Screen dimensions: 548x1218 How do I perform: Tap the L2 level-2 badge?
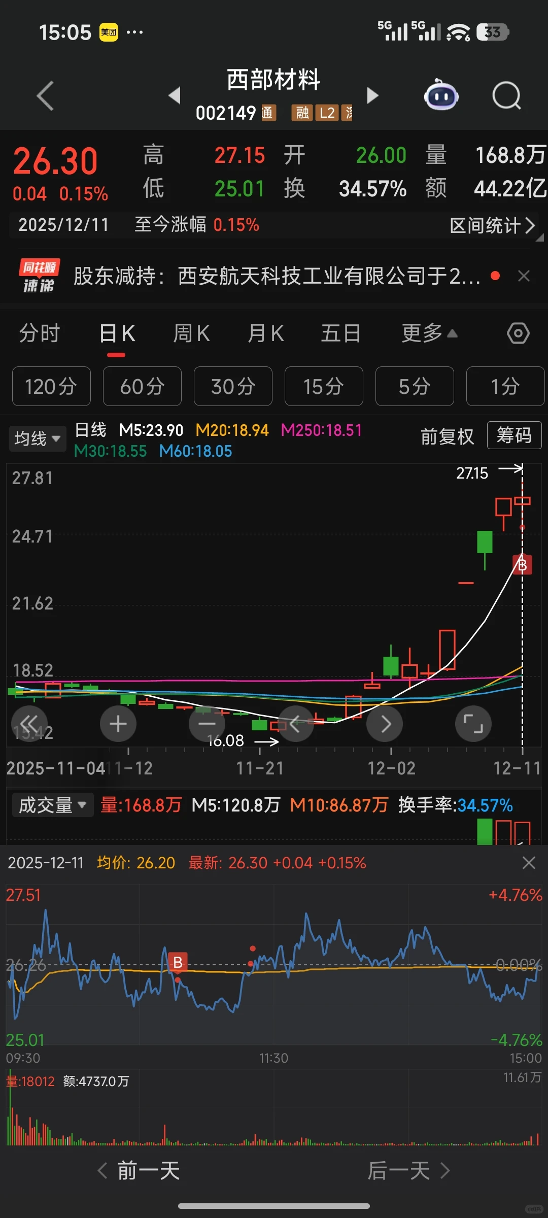(327, 113)
